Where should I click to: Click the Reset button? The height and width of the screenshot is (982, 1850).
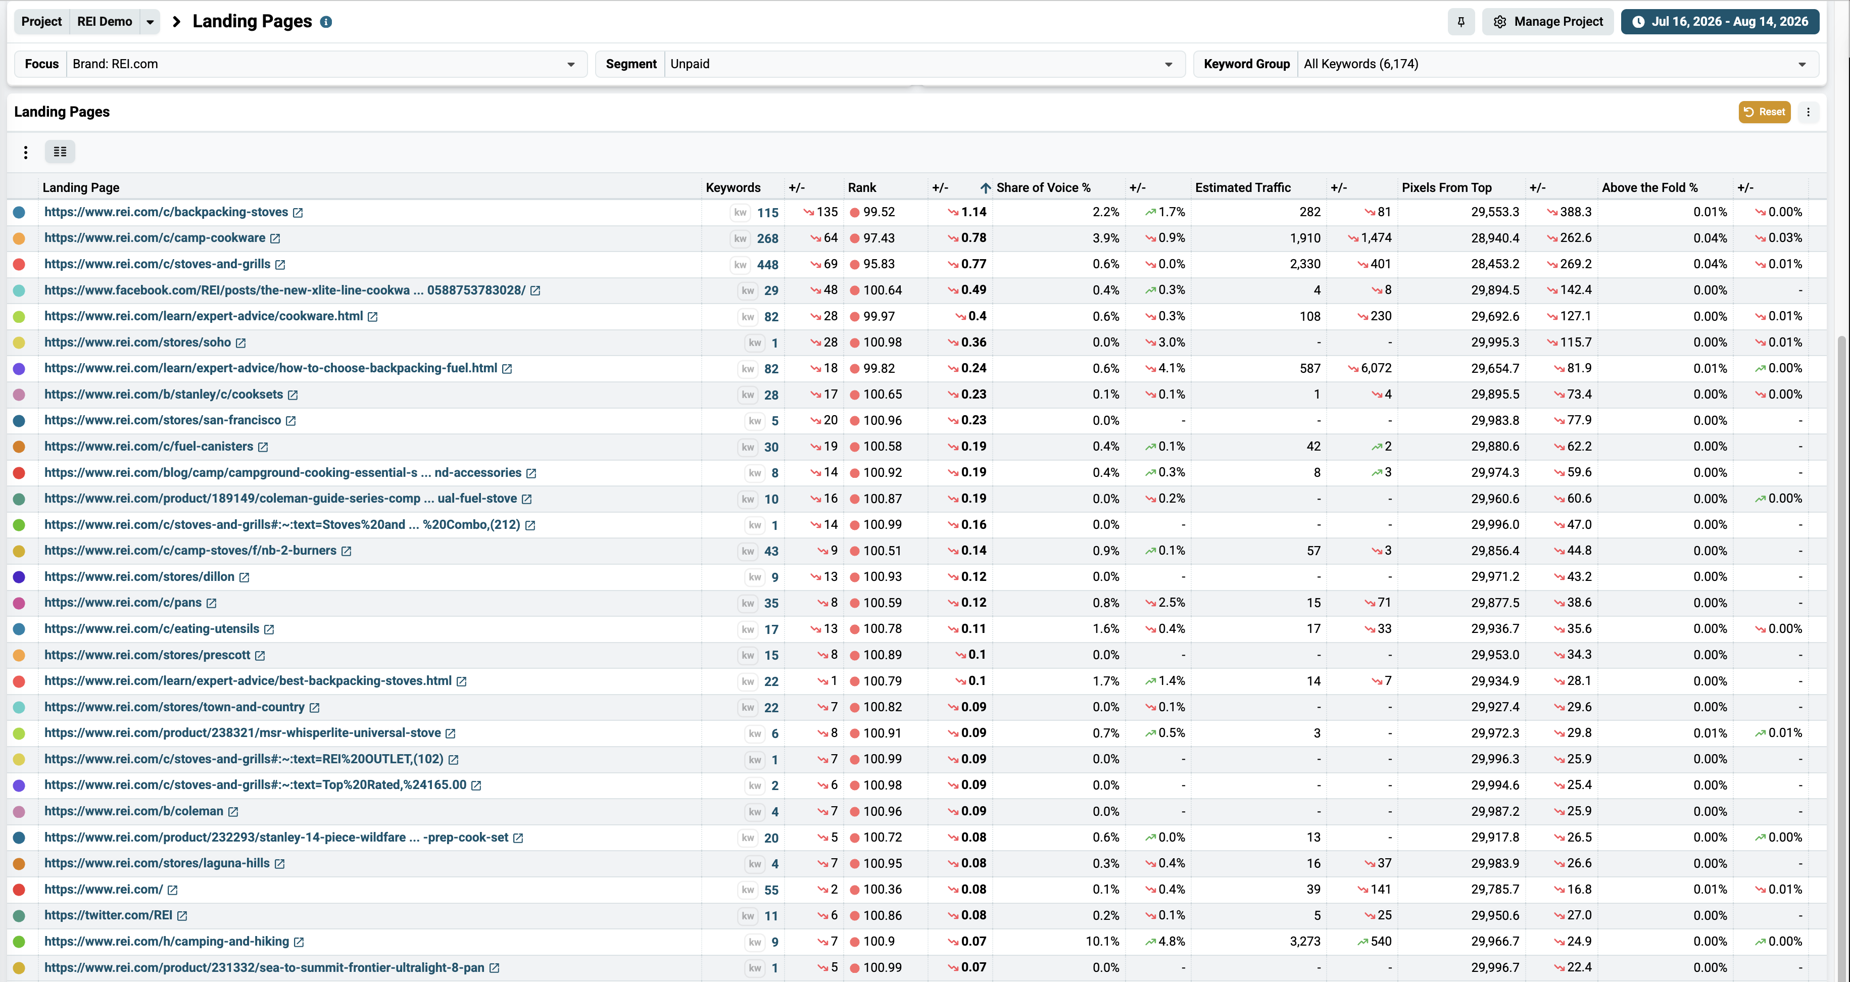1765,112
